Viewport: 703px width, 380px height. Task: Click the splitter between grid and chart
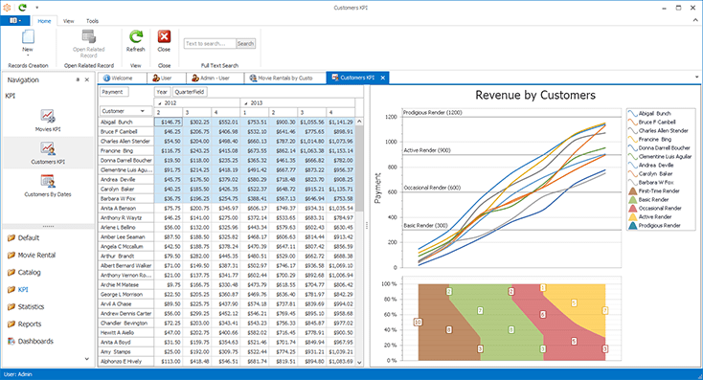[x=367, y=226]
